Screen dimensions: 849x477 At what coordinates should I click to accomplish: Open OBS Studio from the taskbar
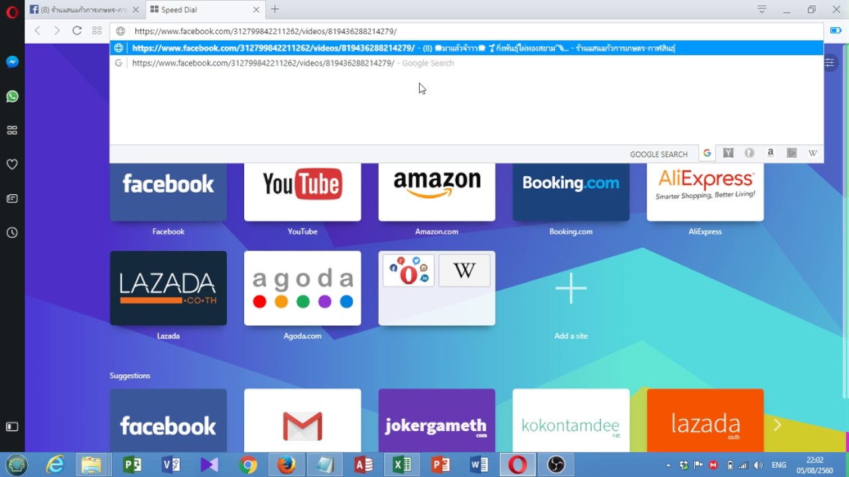(556, 465)
